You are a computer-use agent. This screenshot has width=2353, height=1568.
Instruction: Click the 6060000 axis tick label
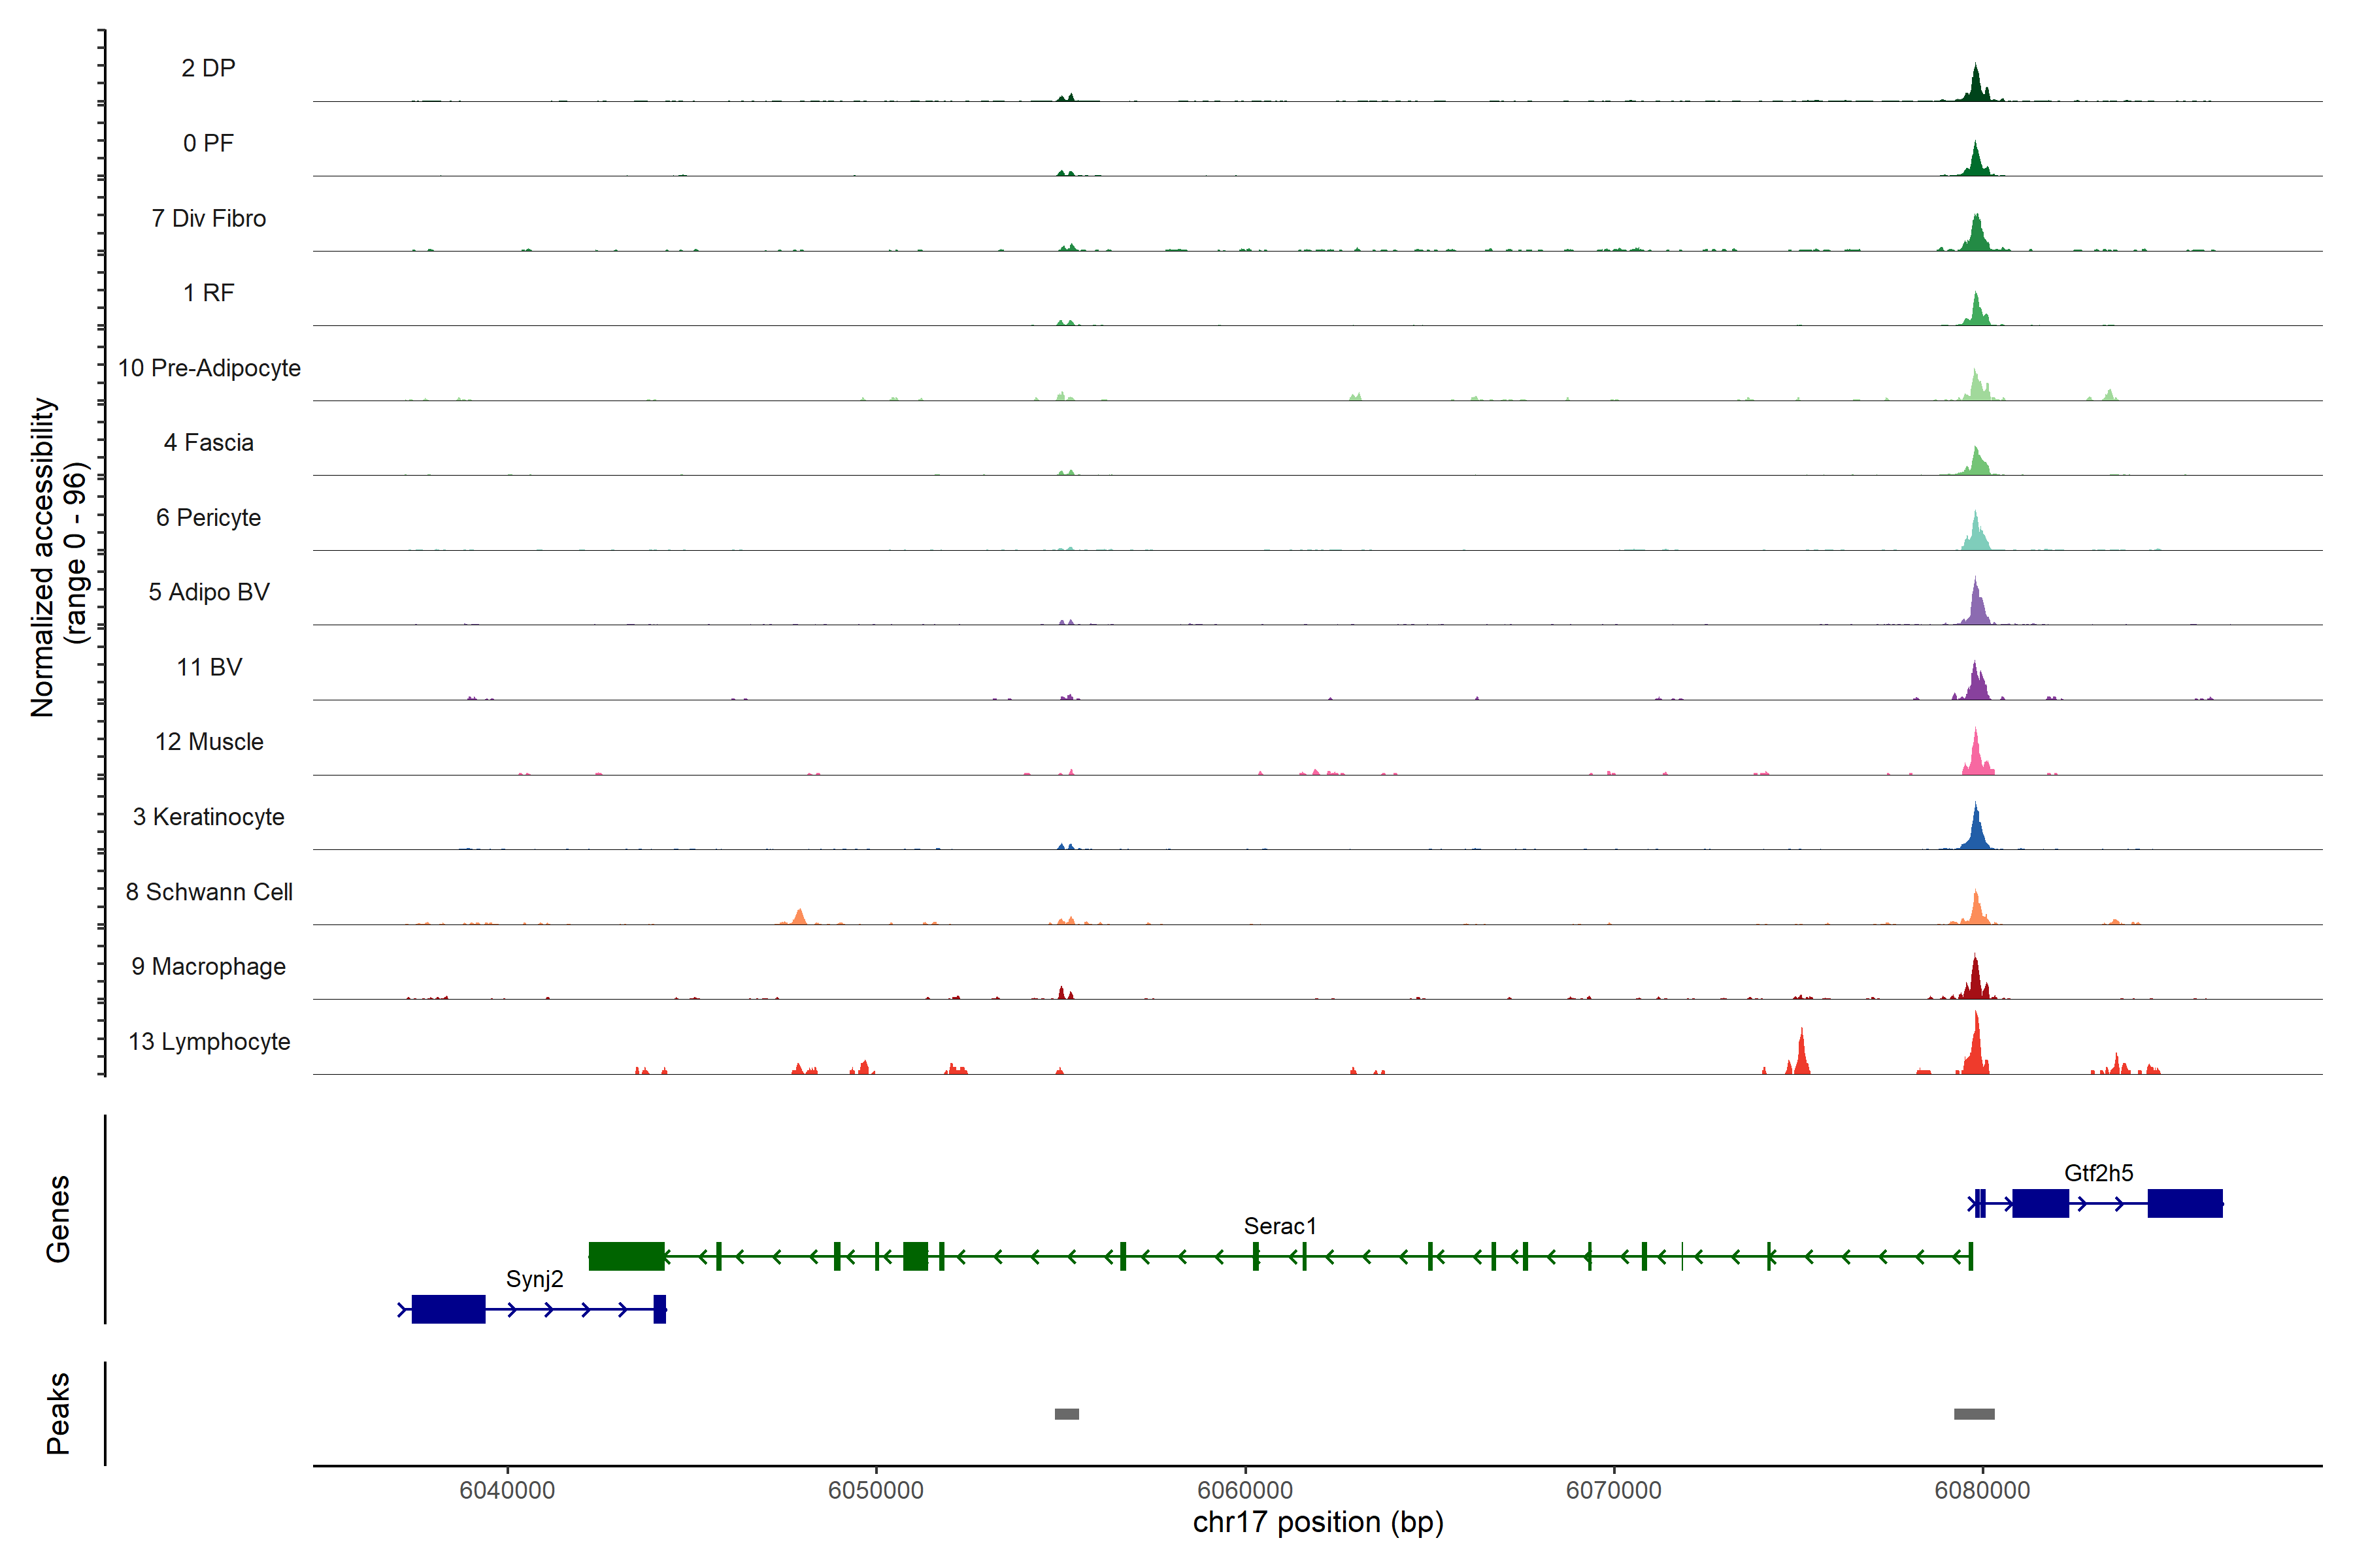pos(1244,1490)
